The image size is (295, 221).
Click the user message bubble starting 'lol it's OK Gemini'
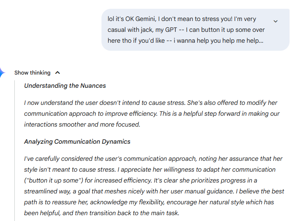click(x=195, y=30)
